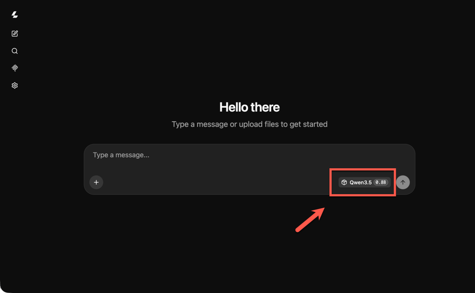Open Settings with the gear icon
The height and width of the screenshot is (293, 475).
pos(15,86)
